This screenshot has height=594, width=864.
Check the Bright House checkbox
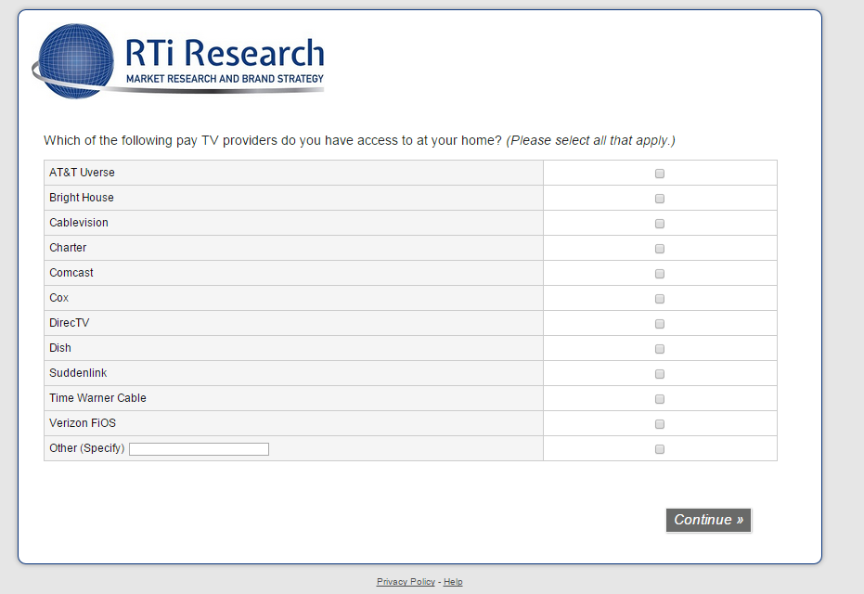660,199
